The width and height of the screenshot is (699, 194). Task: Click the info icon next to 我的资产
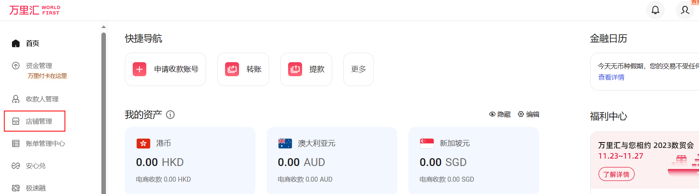point(170,115)
